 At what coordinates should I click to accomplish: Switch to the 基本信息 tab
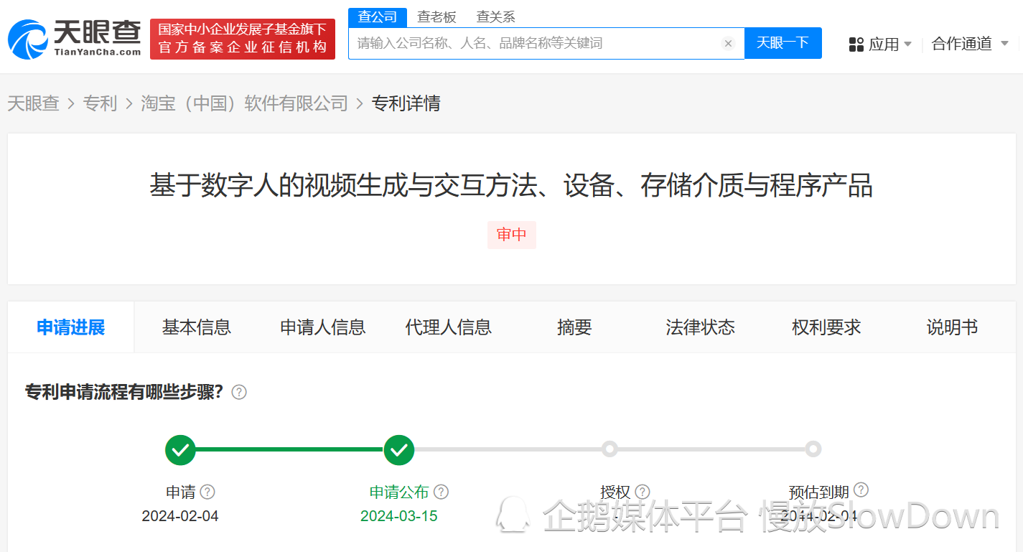197,327
